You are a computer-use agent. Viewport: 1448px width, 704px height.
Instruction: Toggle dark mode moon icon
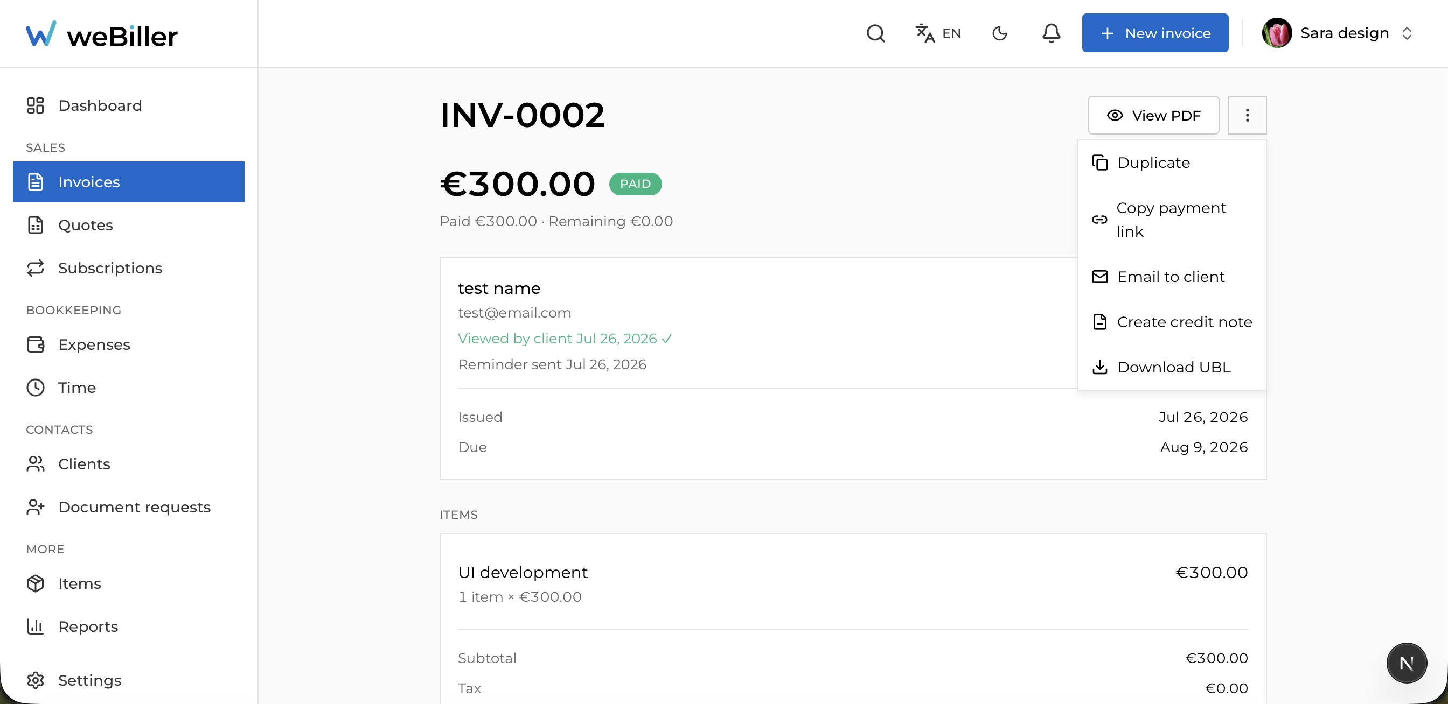pos(1000,33)
